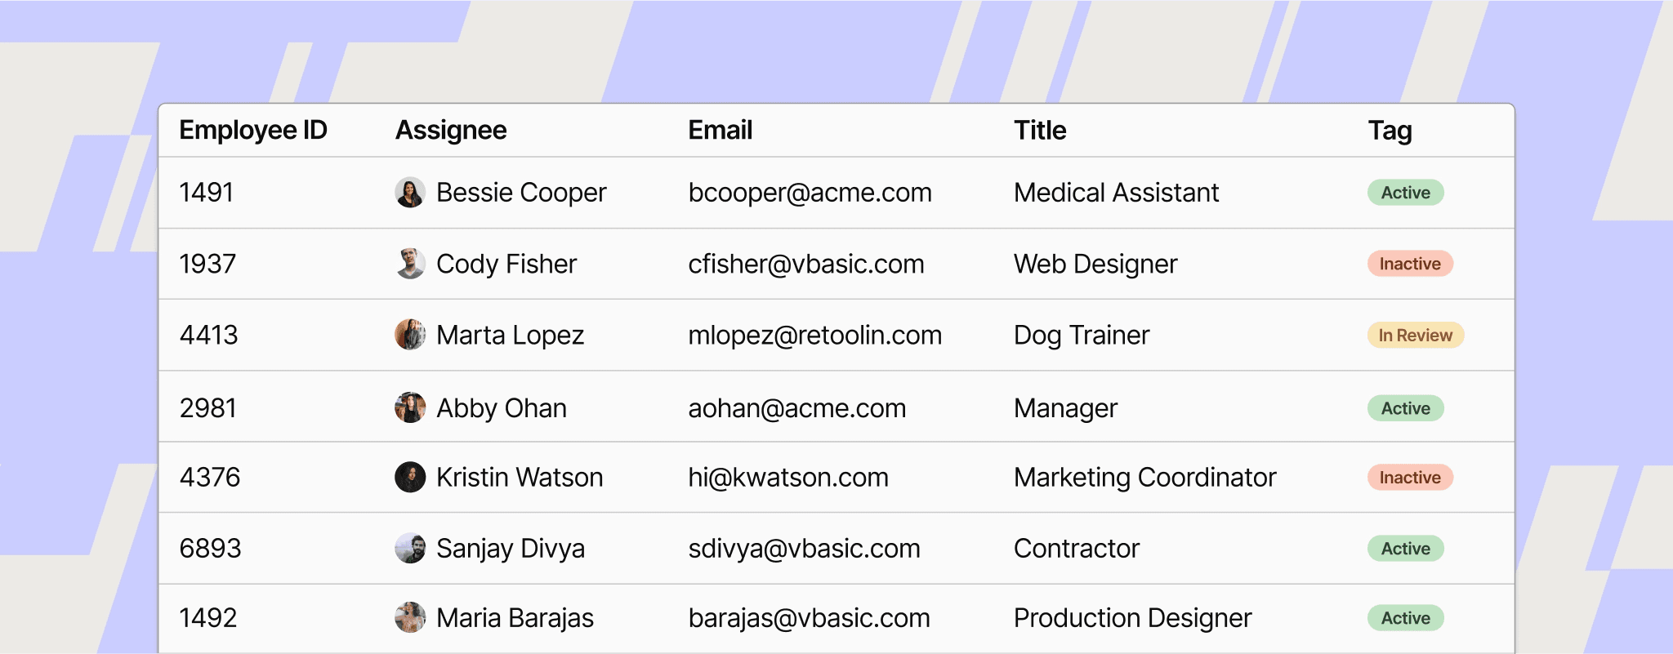Screen dimensions: 1673x654
Task: Click the Title column header
Action: coord(1040,131)
